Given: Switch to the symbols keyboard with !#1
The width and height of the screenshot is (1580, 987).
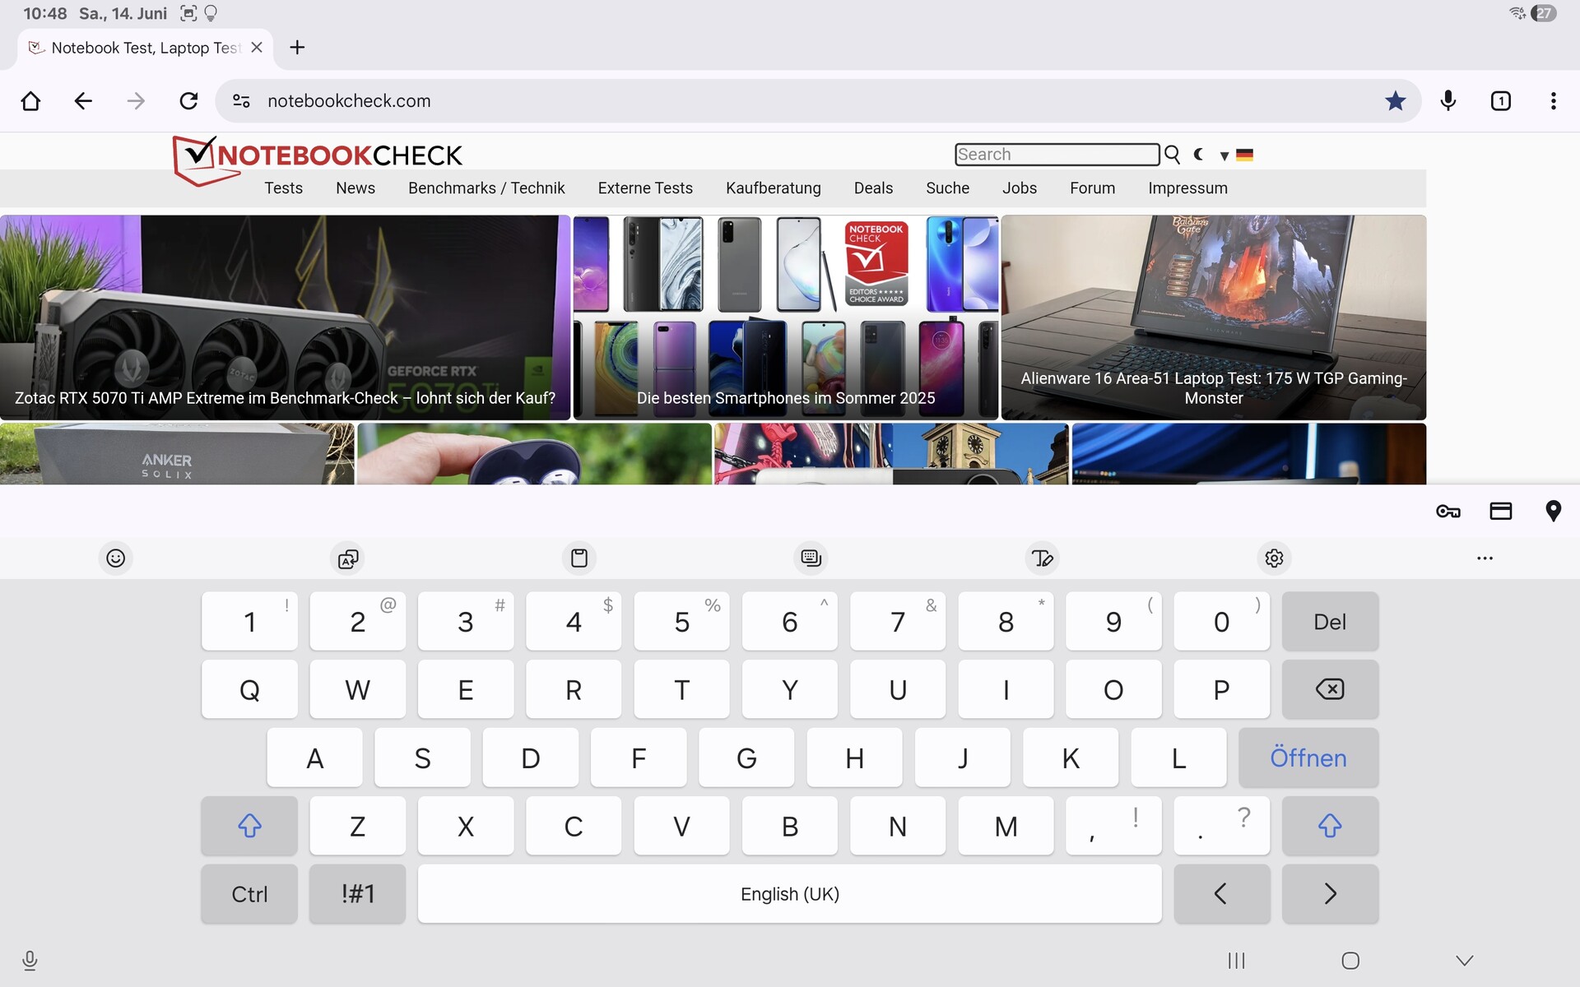Looking at the screenshot, I should [x=357, y=894].
